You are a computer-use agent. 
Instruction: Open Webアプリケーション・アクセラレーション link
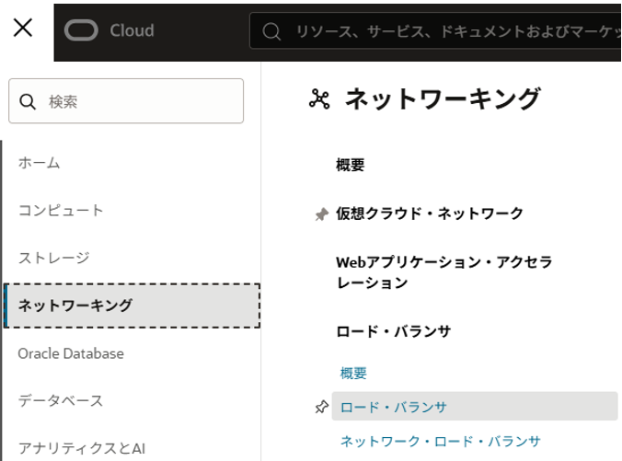pos(443,272)
